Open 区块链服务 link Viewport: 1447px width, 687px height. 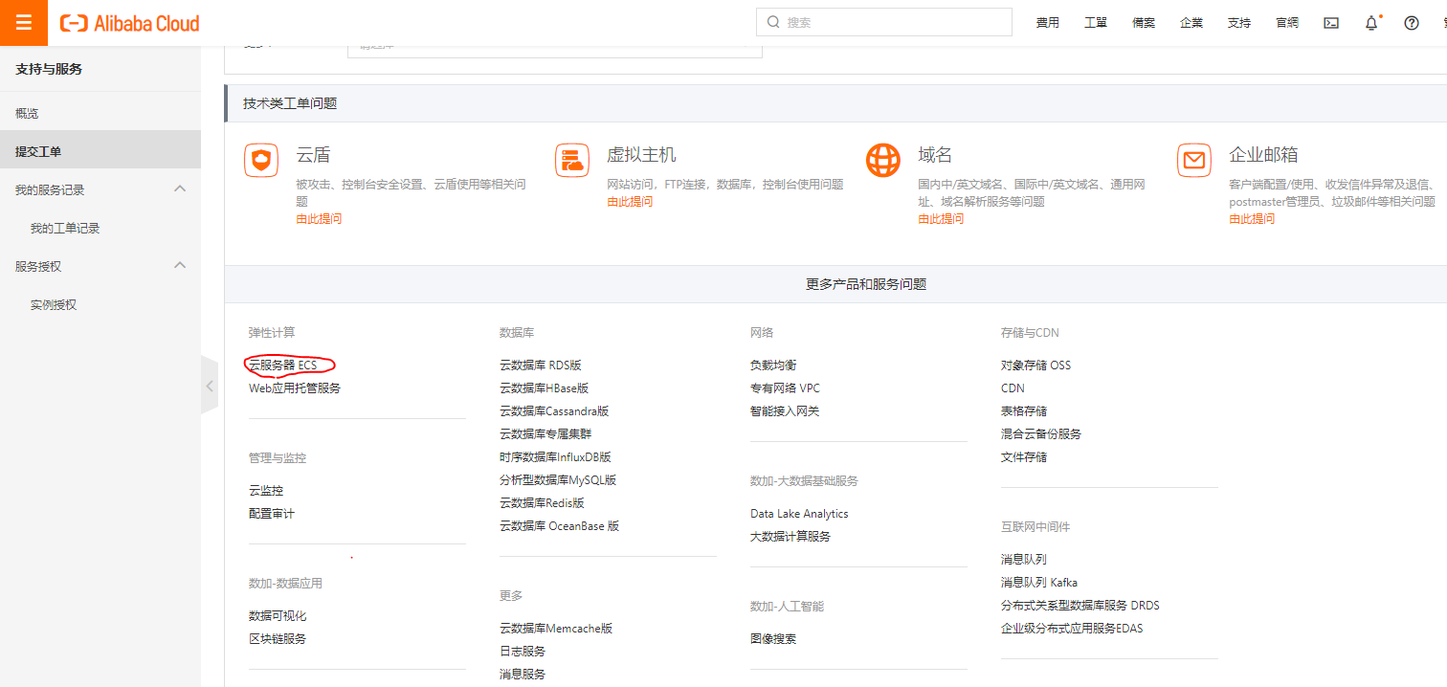coord(278,639)
